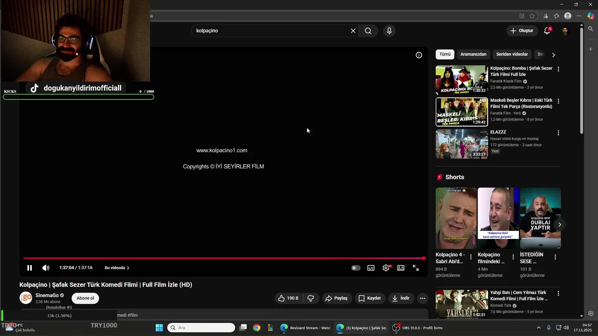This screenshot has width=598, height=336.
Task: Open the video info card icon
Action: (x=419, y=55)
